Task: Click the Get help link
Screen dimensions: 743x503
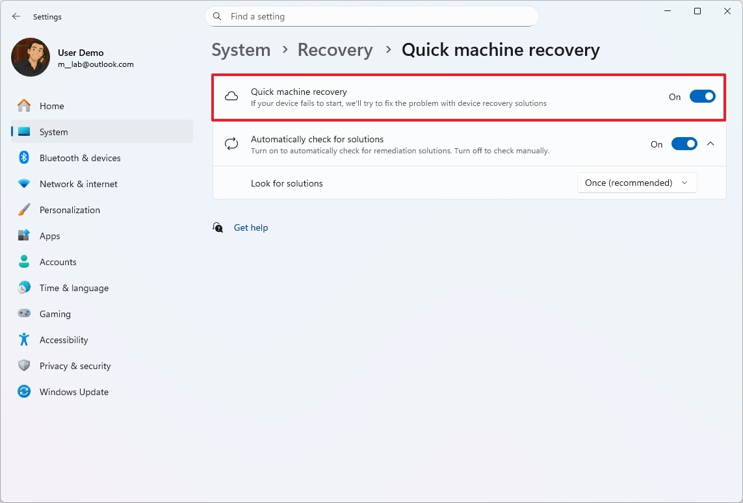Action: (x=251, y=227)
